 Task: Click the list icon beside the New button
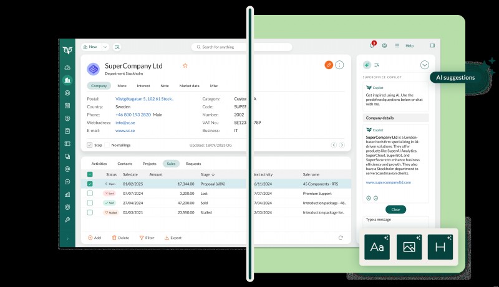coord(117,47)
